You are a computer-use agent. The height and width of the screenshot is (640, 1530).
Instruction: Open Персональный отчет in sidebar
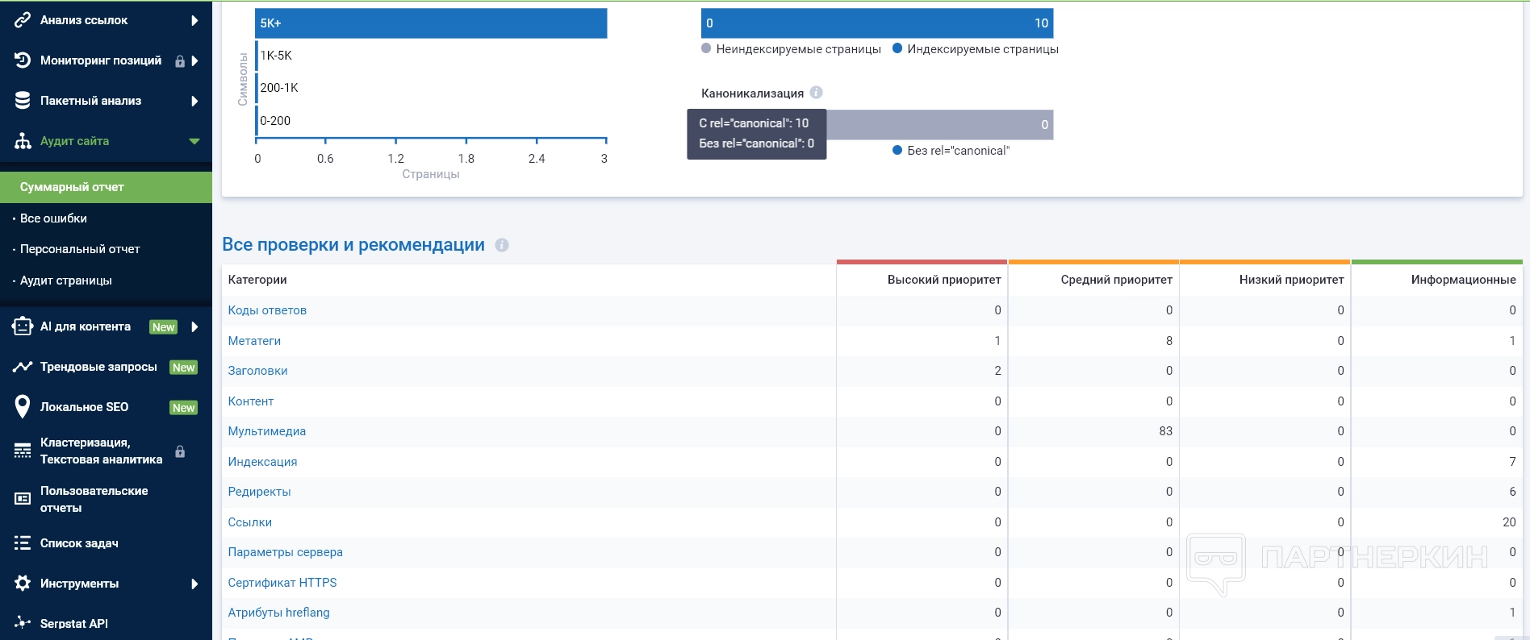[x=80, y=249]
